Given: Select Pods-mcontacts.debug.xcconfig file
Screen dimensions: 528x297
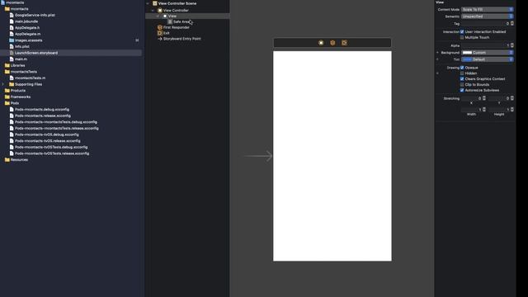Looking at the screenshot, I should click(x=42, y=110).
